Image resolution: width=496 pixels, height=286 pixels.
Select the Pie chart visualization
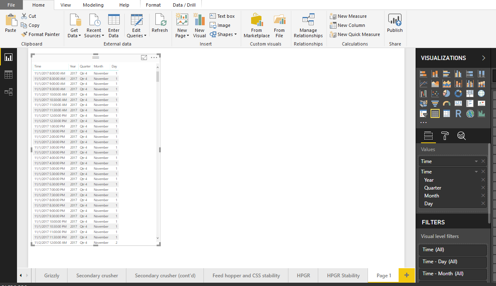click(x=447, y=94)
